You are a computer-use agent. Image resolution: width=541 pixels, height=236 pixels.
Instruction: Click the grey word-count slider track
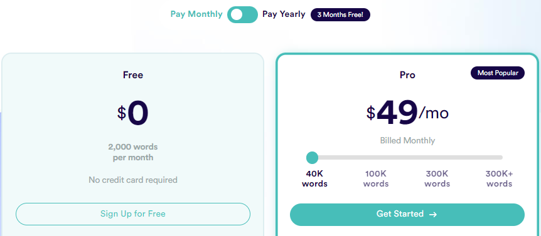(x=407, y=158)
